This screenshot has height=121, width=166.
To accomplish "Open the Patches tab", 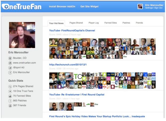I will click(126, 23).
